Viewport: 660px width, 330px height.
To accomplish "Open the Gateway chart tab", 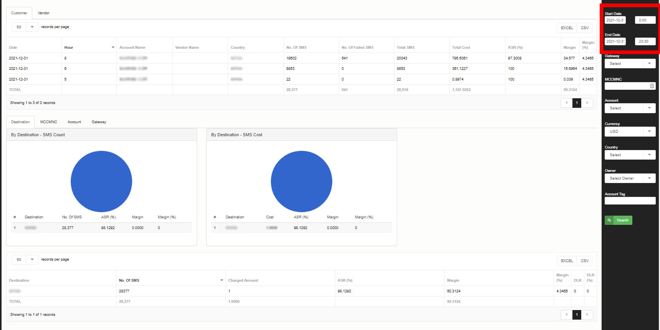I will (99, 122).
